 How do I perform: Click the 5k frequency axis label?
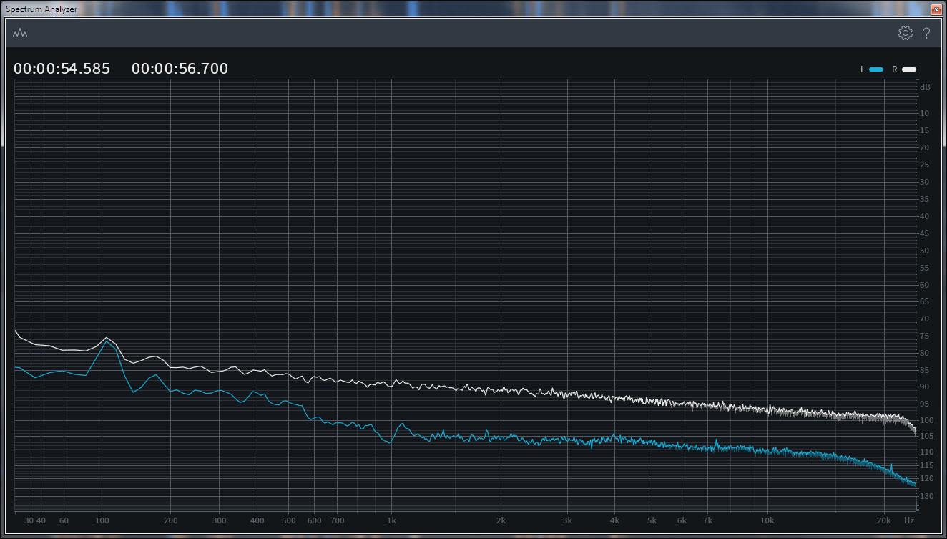point(652,520)
